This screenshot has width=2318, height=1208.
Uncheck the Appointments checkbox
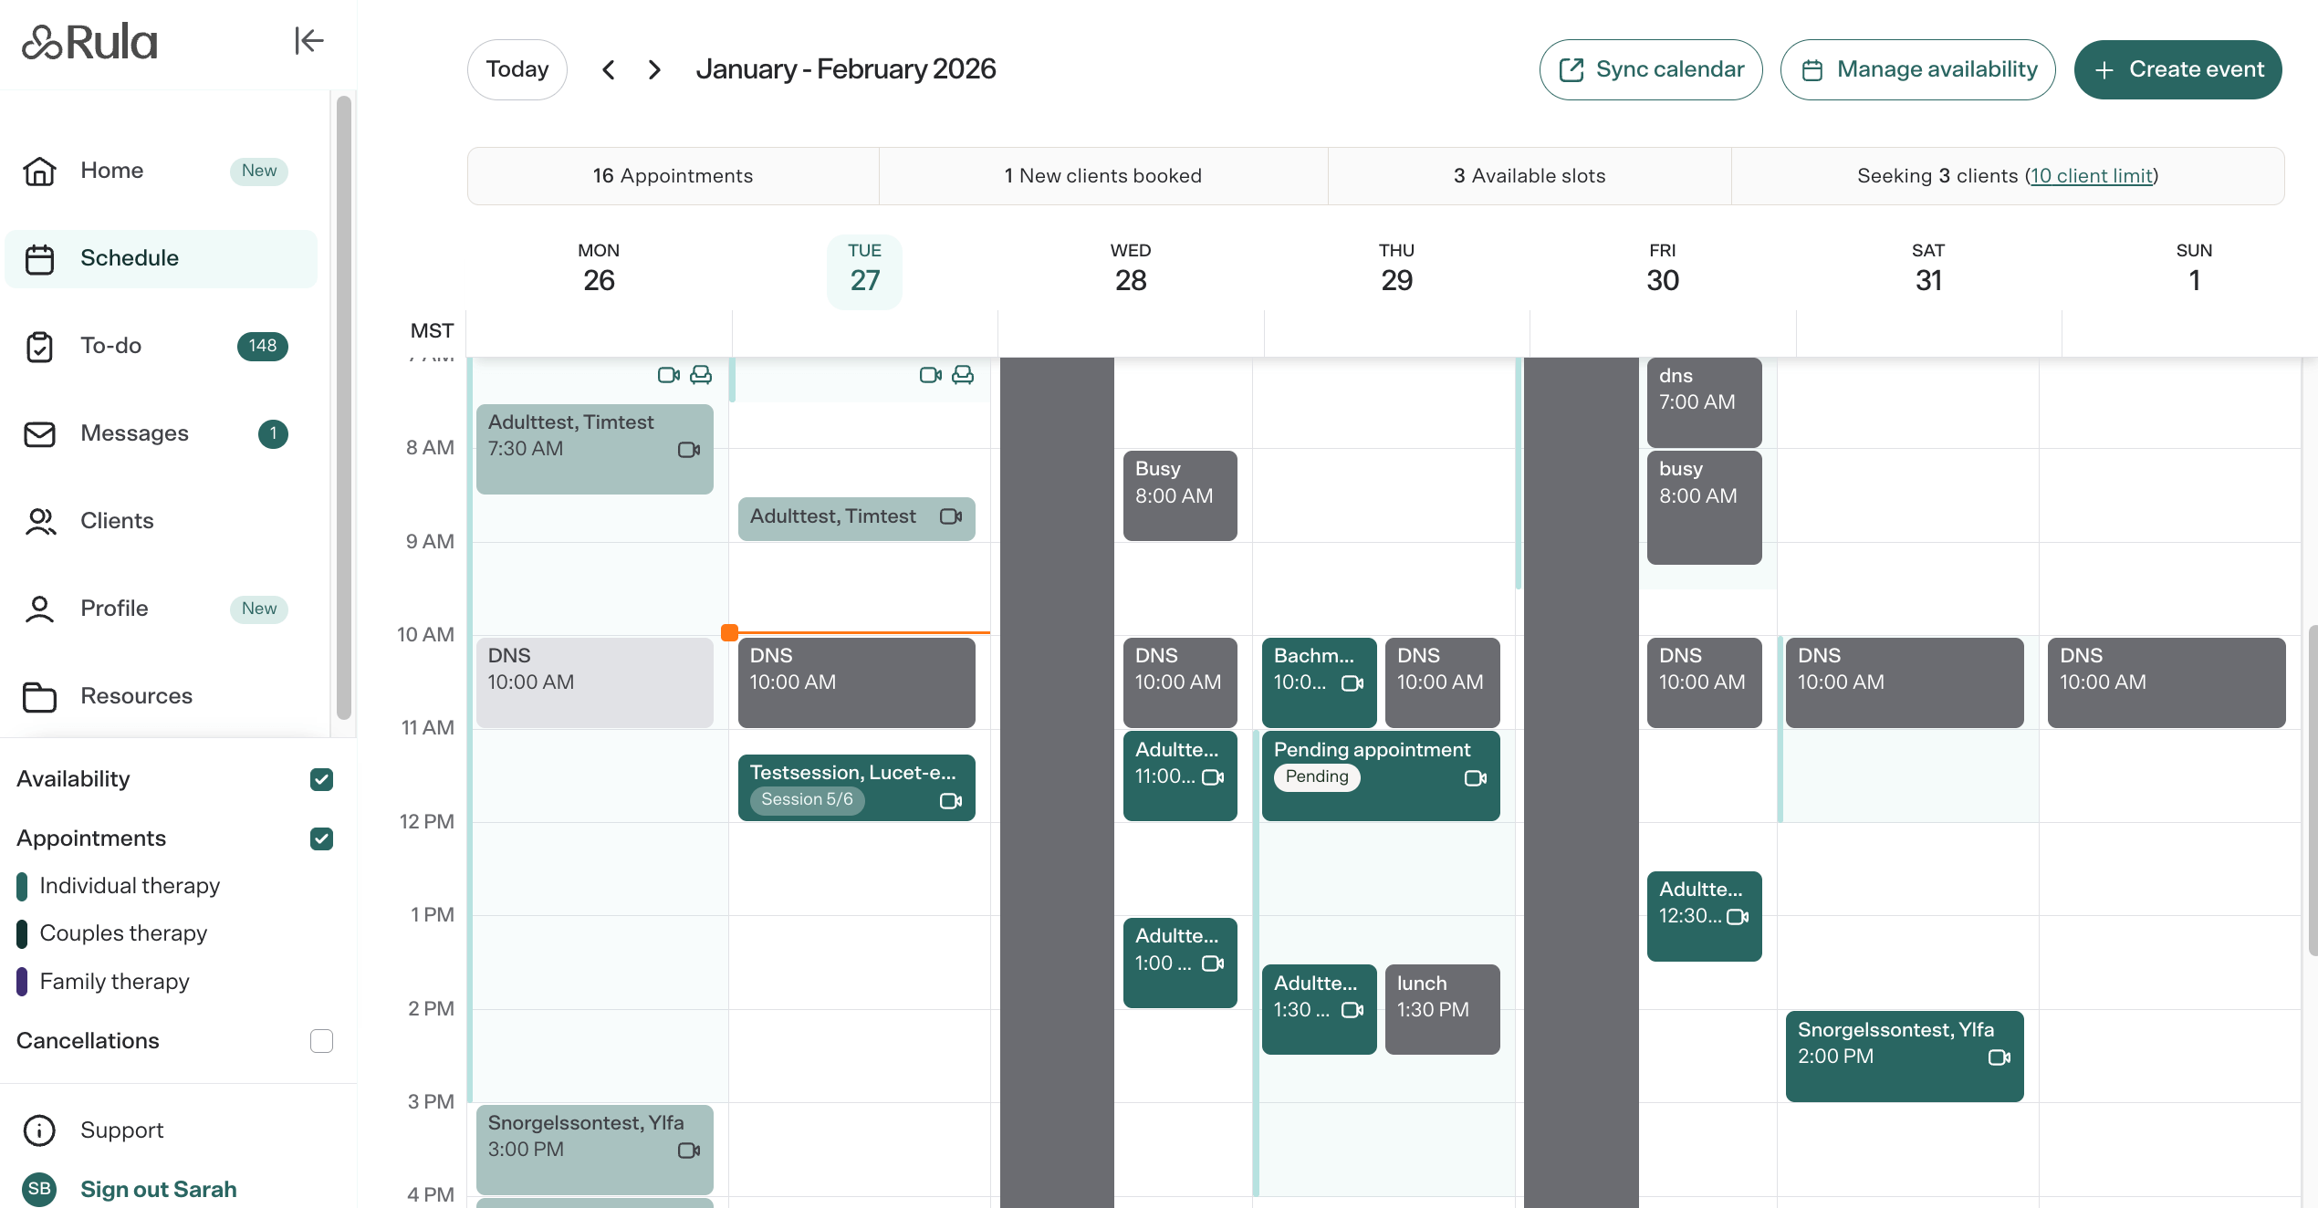pyautogui.click(x=321, y=838)
